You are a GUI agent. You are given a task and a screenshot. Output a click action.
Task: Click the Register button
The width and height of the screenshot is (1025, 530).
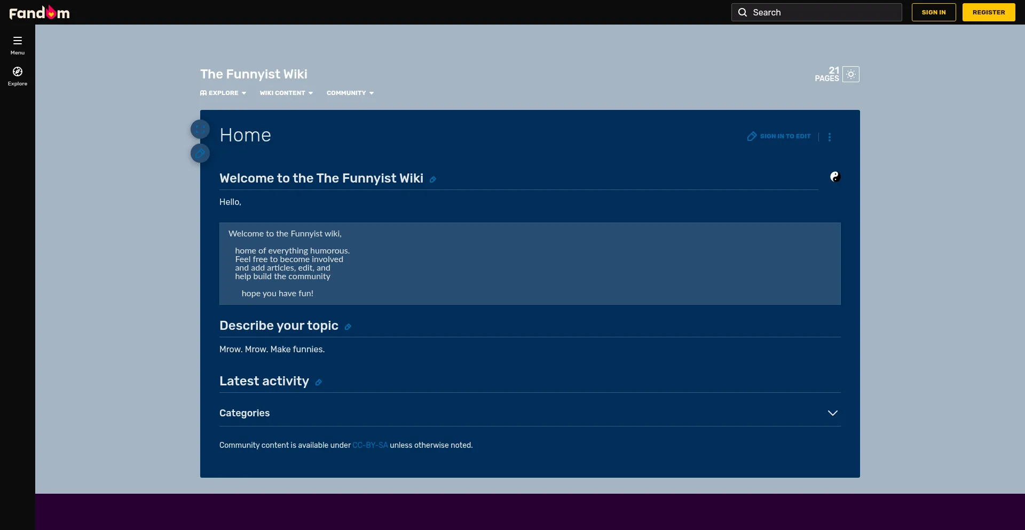(988, 12)
